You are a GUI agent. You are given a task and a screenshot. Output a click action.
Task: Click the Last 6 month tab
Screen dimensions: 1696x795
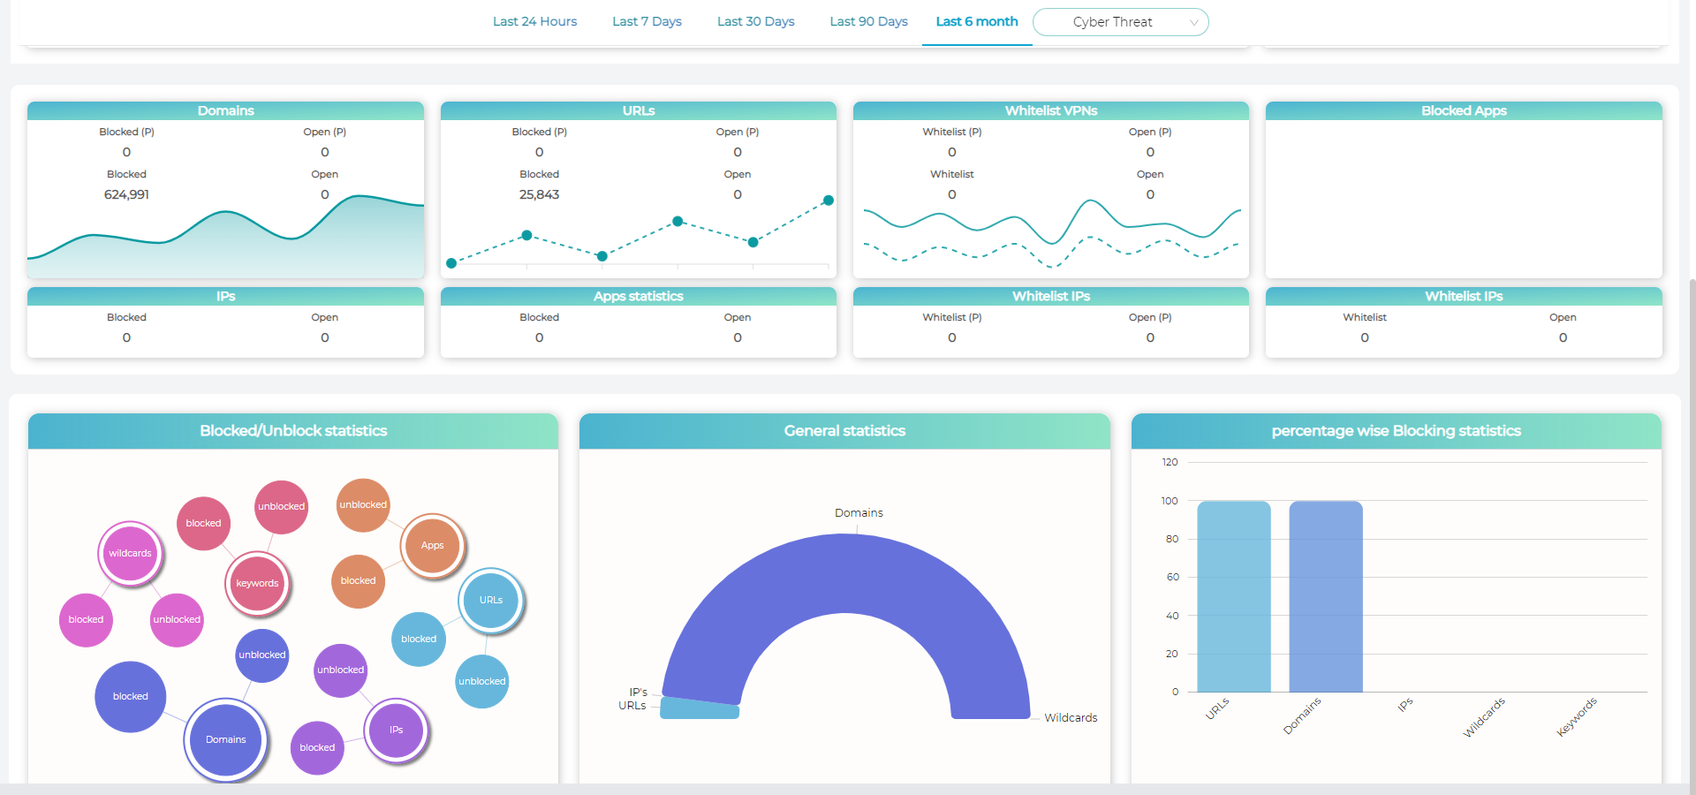[976, 22]
